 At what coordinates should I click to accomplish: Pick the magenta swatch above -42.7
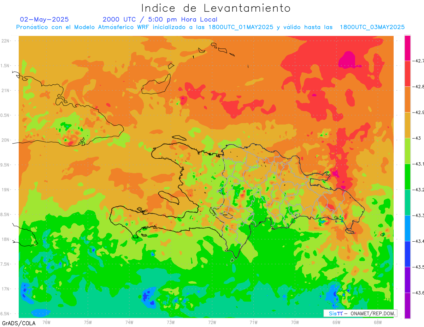pyautogui.click(x=407, y=48)
